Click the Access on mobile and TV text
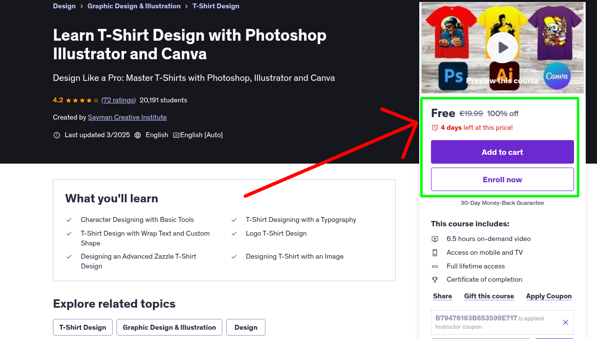This screenshot has width=597, height=339. coord(485,253)
